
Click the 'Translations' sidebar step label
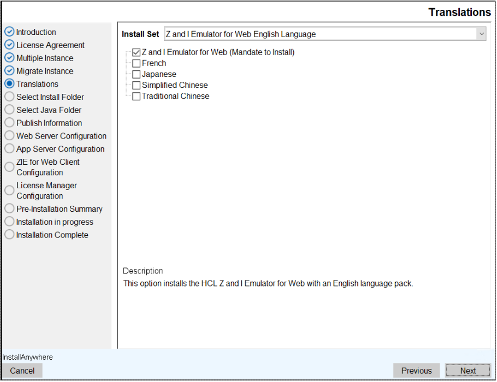coord(37,84)
